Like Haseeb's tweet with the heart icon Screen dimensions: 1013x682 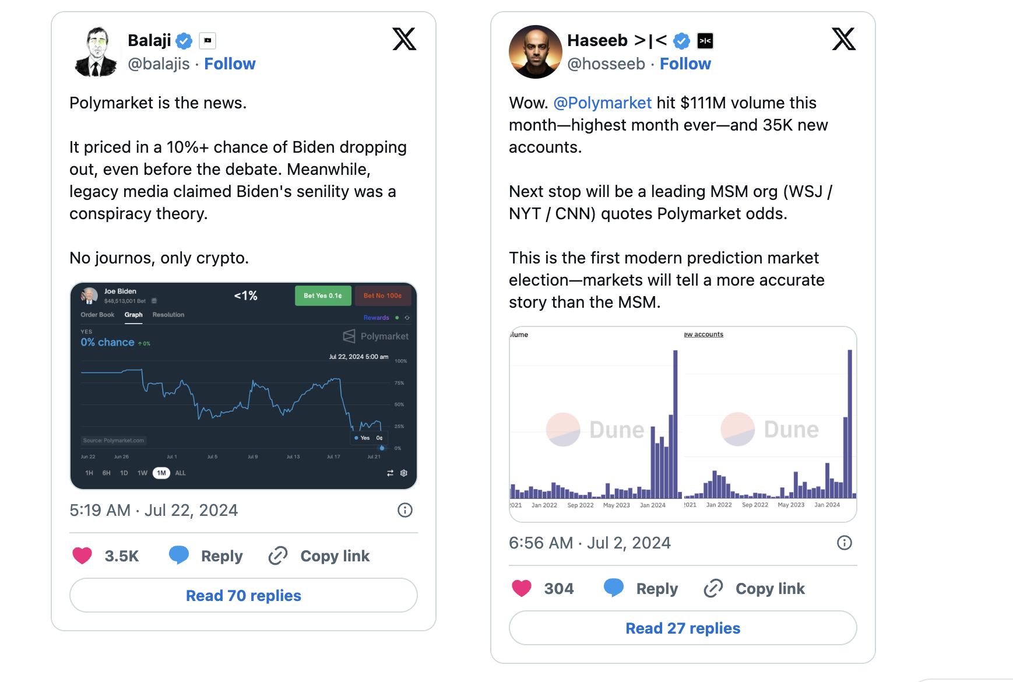click(x=522, y=588)
